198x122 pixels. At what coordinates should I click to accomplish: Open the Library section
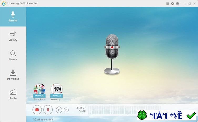click(x=13, y=36)
